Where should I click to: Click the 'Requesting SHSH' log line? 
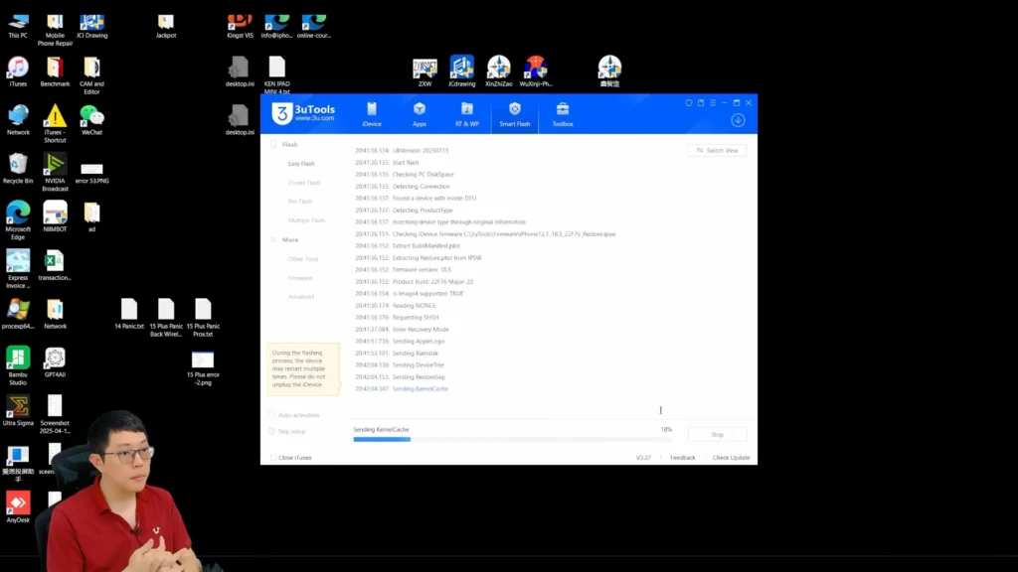[x=397, y=318]
